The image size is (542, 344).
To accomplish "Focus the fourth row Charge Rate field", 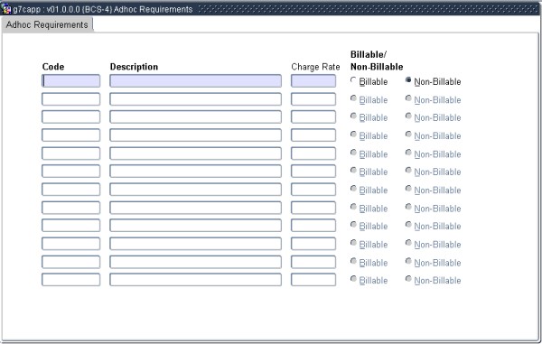I will [x=313, y=135].
